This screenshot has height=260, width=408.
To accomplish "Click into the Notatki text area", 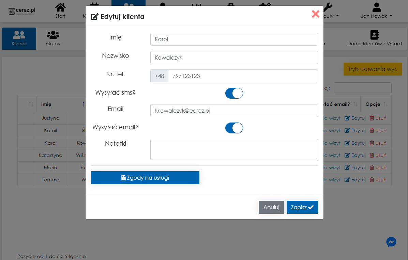I will pos(234,149).
